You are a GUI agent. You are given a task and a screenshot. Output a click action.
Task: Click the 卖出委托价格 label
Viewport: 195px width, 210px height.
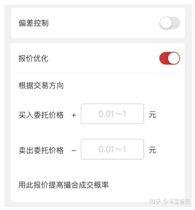tap(41, 150)
